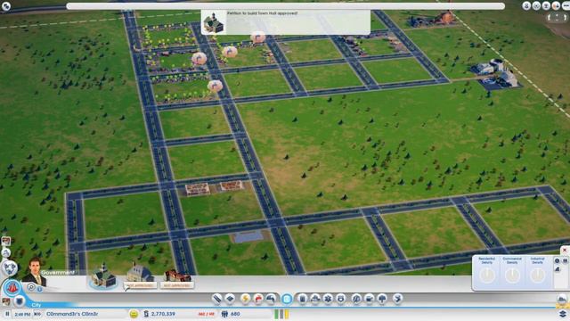
Task: Select the second government building thumbnail
Action: coord(140,272)
